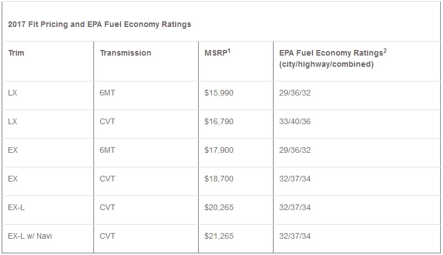Select the $18,700 MSRP value
This screenshot has width=443, height=255.
(219, 179)
